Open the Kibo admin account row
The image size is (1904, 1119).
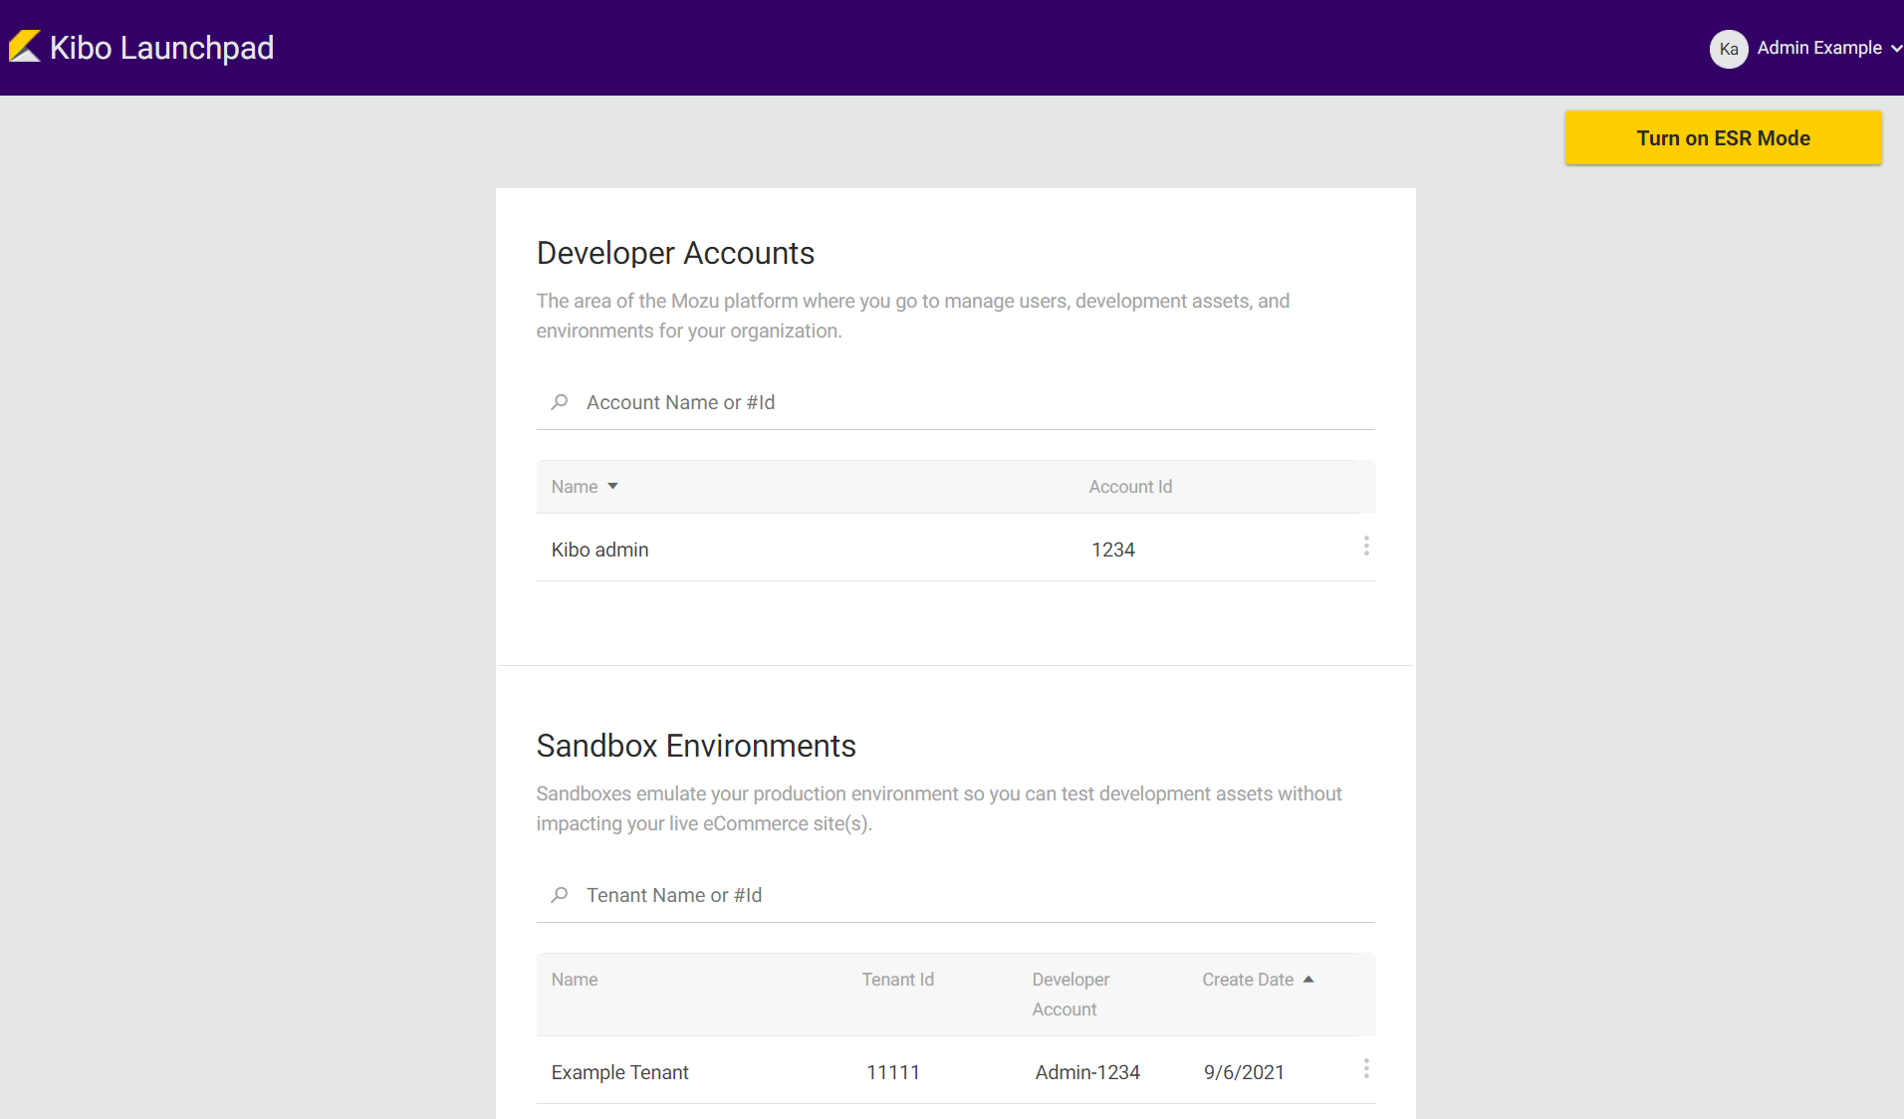coord(956,549)
